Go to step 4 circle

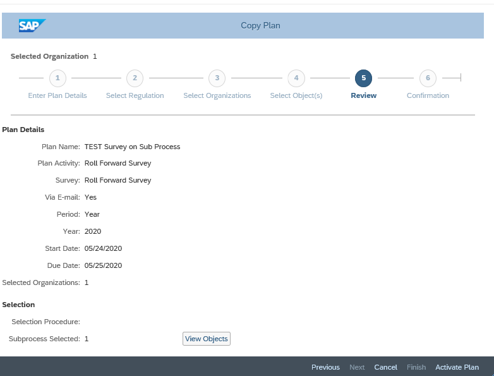coord(296,78)
